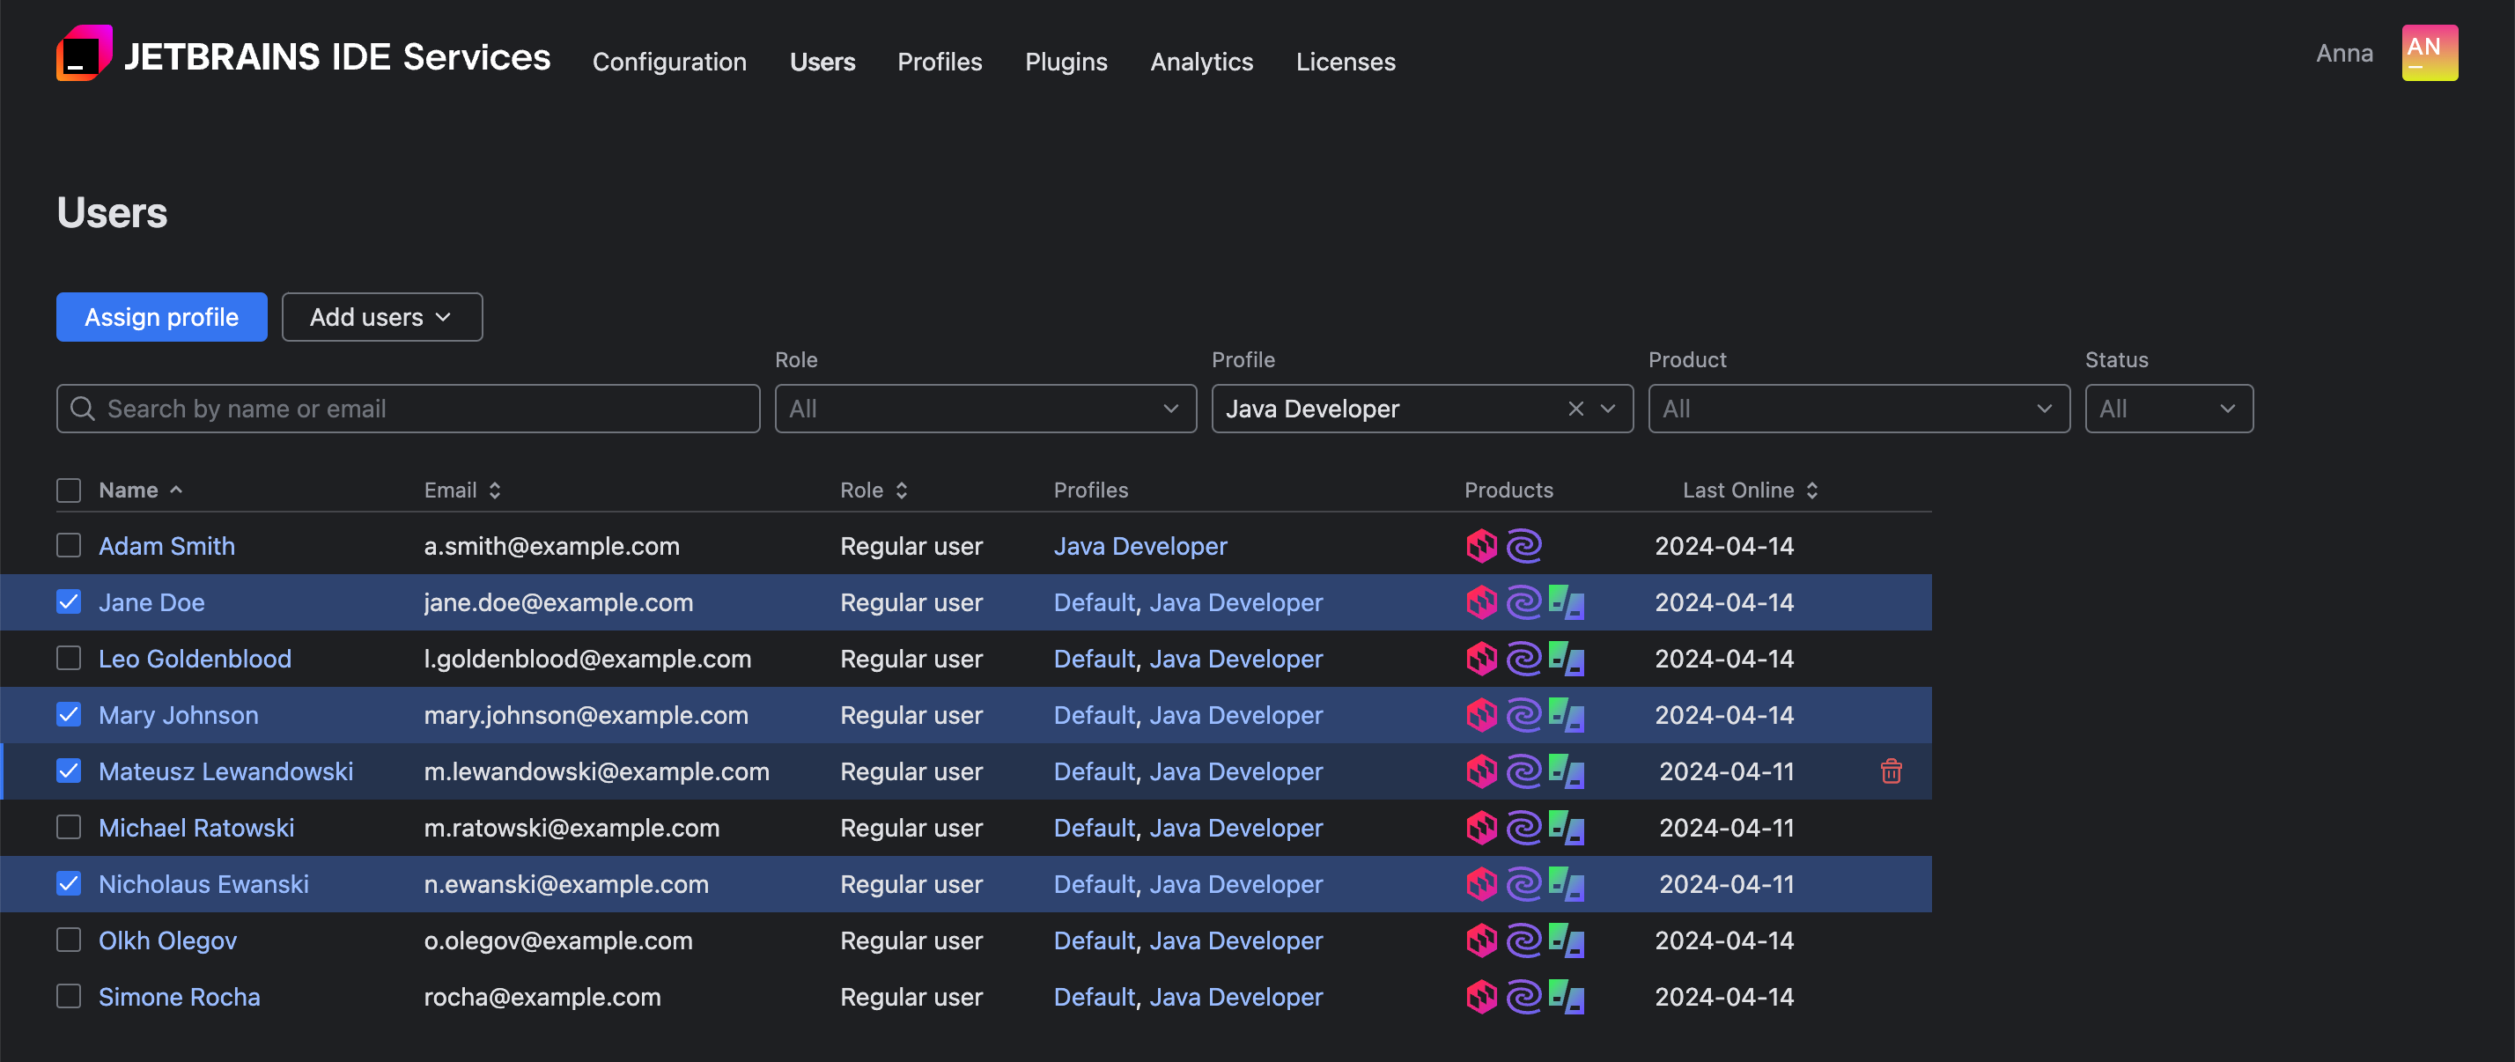Go to the Users tab
Viewport: 2515px width, 1062px height.
pos(822,62)
